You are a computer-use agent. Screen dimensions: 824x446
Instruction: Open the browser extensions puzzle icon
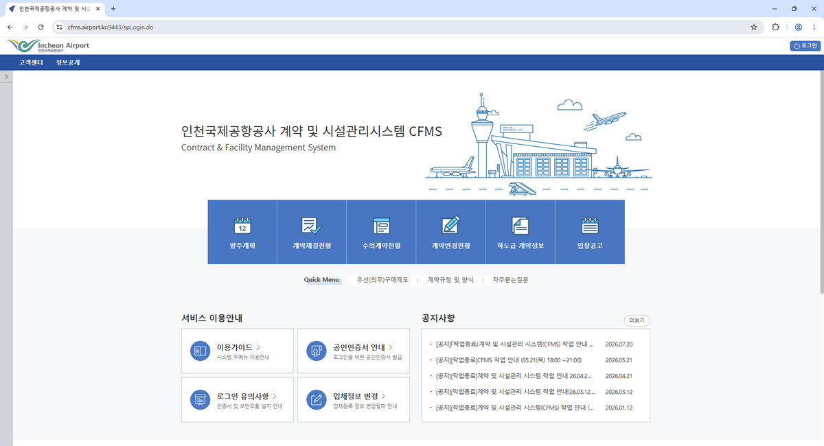coord(776,27)
